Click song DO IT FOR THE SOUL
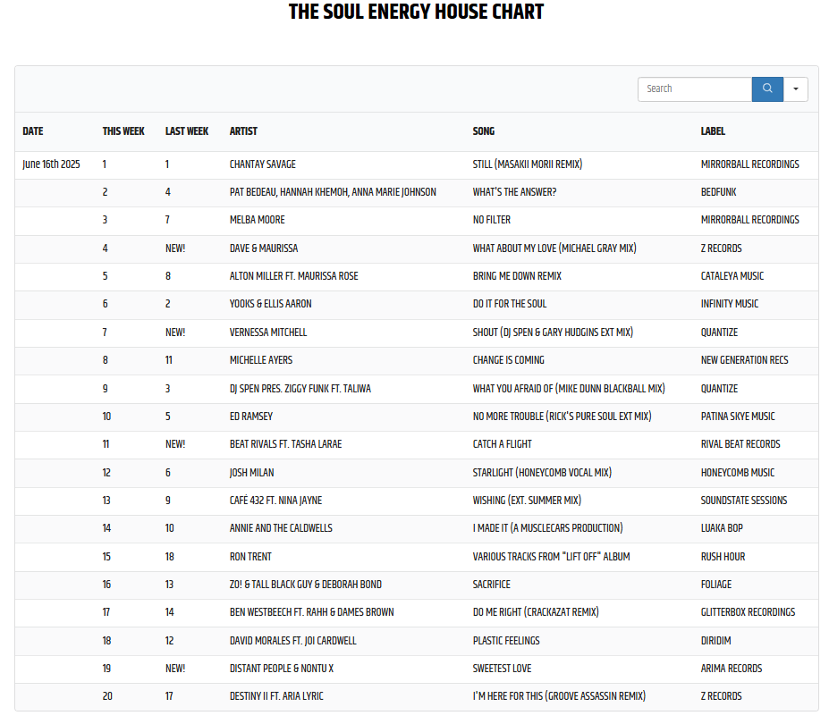Image resolution: width=829 pixels, height=724 pixels. [x=509, y=304]
